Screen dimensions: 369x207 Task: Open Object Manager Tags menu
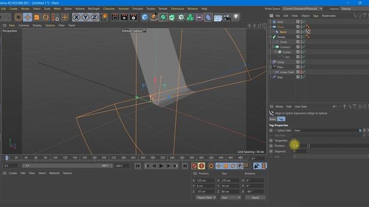click(315, 16)
